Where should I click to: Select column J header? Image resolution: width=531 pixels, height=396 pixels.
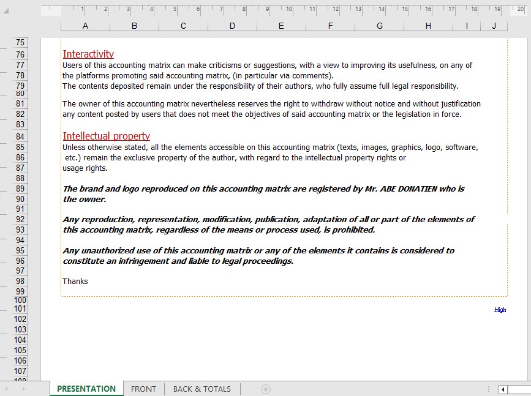pyautogui.click(x=494, y=26)
